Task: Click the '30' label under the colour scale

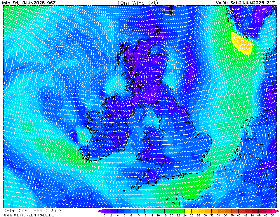Action: click(205, 215)
